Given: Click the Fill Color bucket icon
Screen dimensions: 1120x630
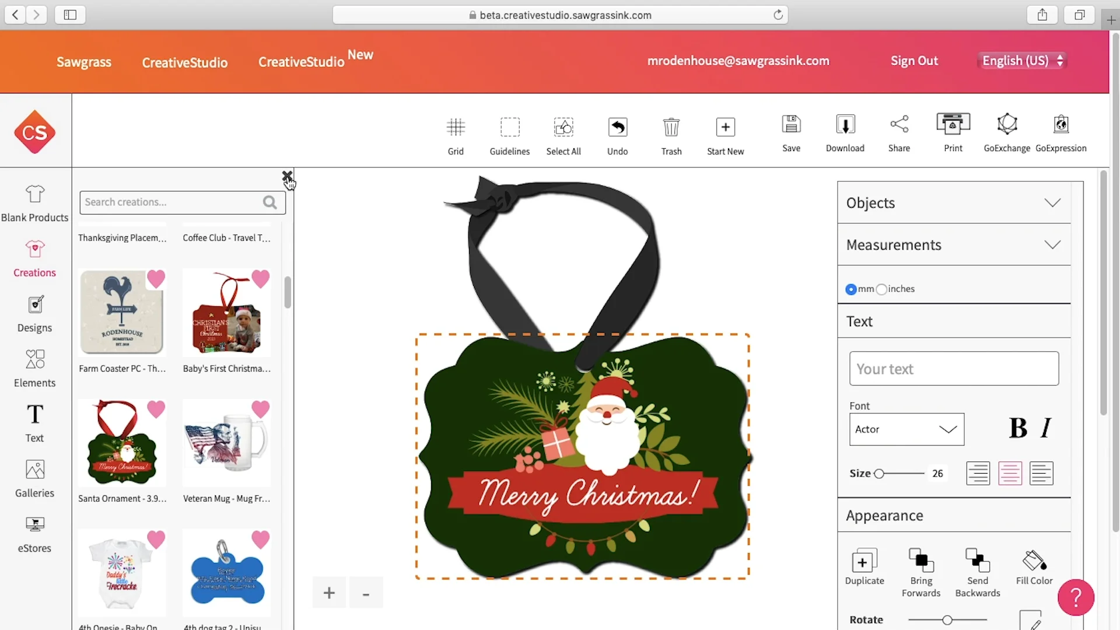Looking at the screenshot, I should [x=1034, y=561].
